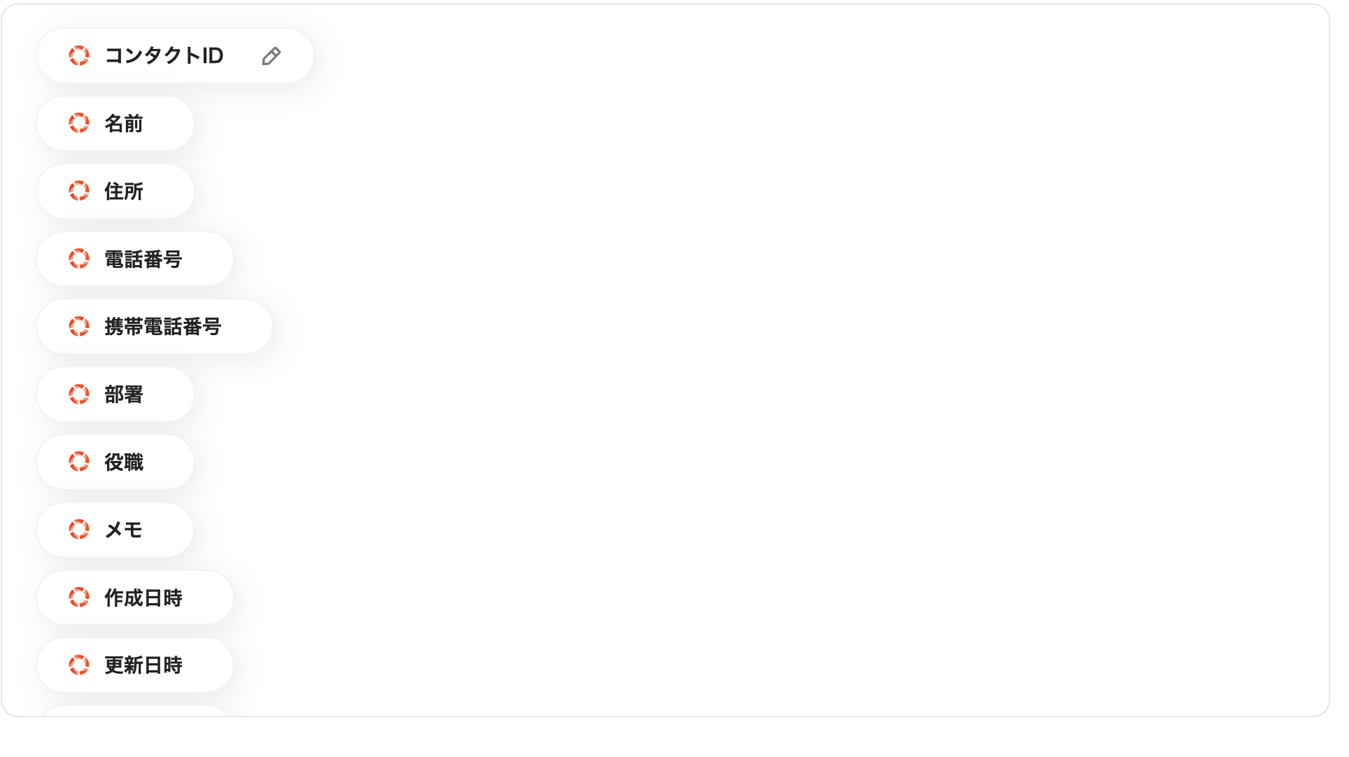
Task: Click the orange ring icon beside 部署
Action: coord(79,394)
